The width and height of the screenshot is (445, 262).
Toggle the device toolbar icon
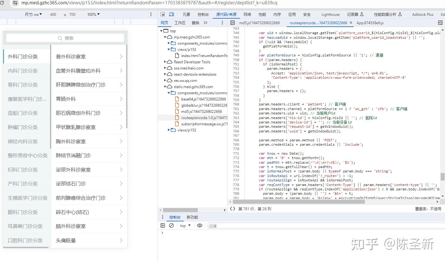[171, 14]
